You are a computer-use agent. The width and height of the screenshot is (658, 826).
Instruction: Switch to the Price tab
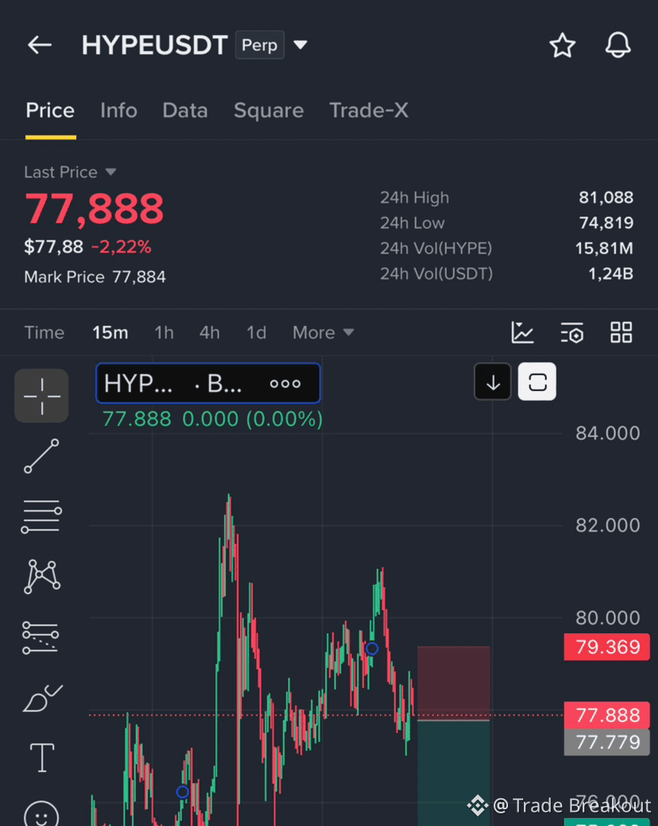50,110
